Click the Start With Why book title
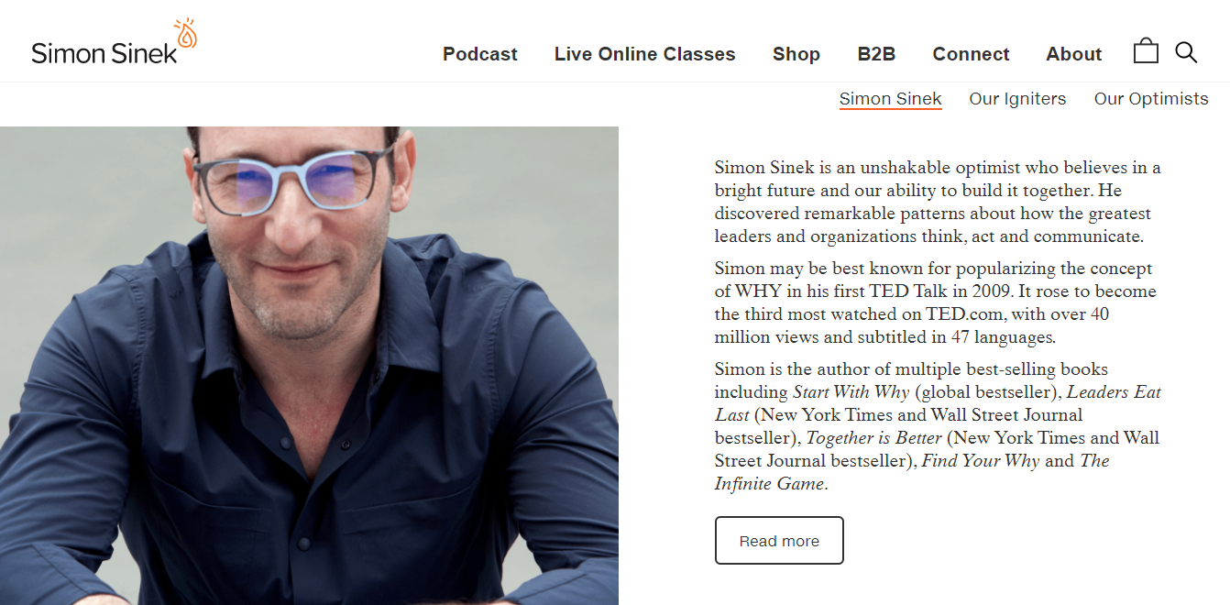 coord(851,392)
